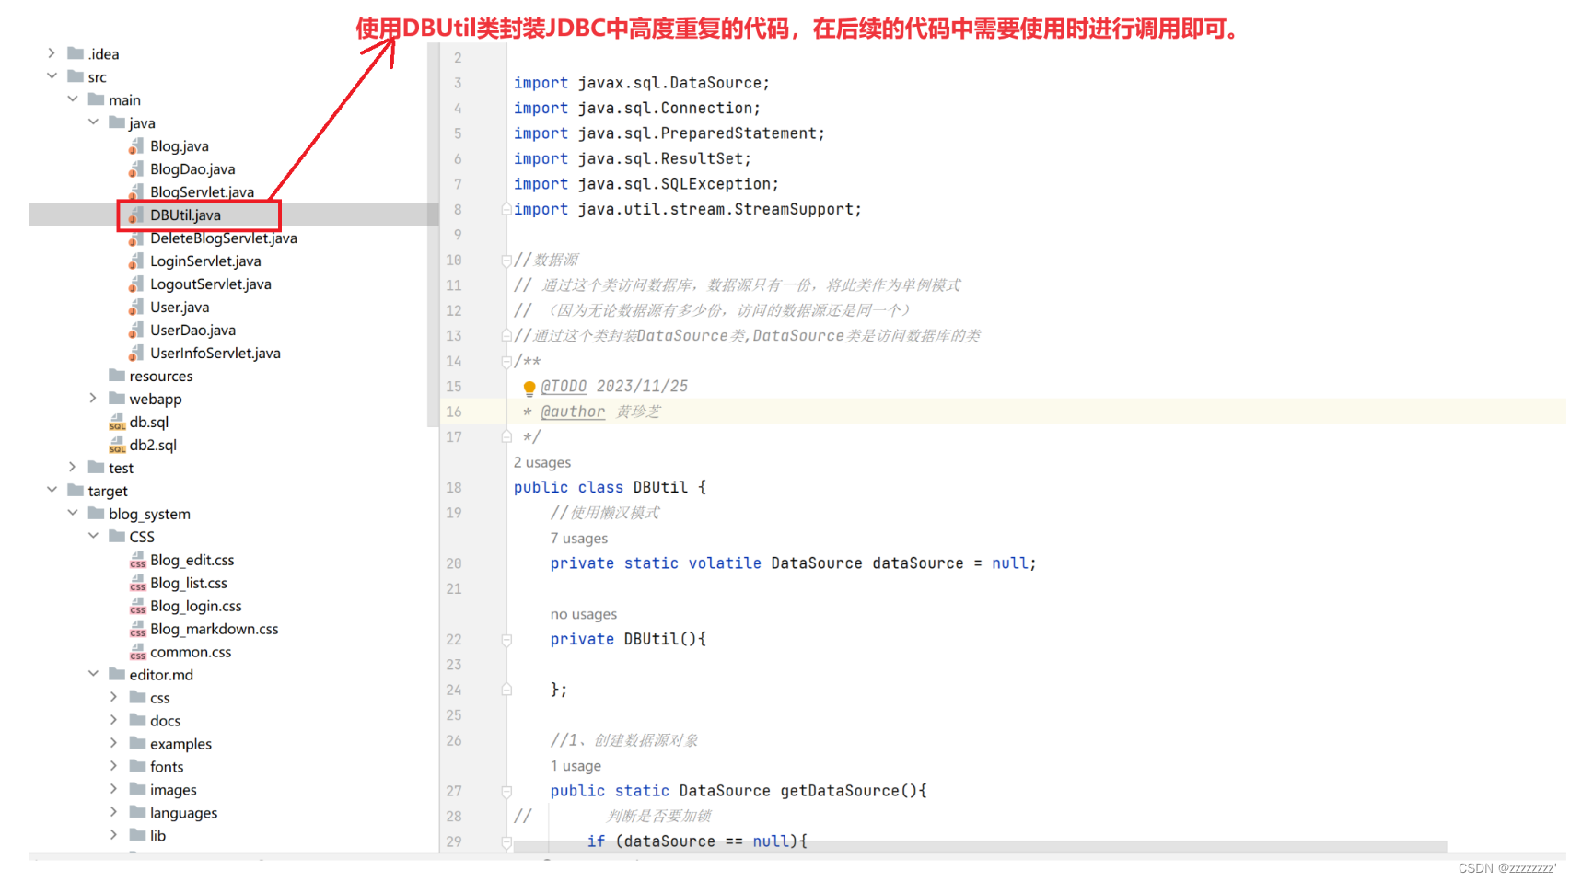Expand the test folder

73,468
